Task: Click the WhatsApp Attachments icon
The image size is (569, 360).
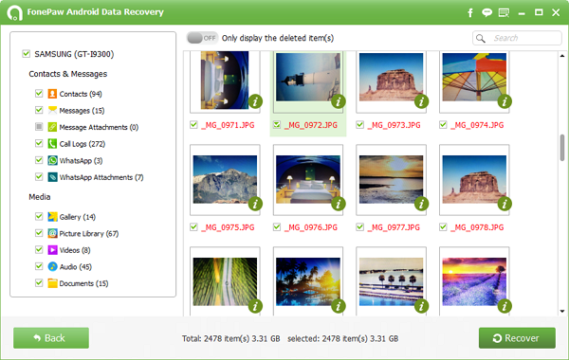Action: [52, 177]
